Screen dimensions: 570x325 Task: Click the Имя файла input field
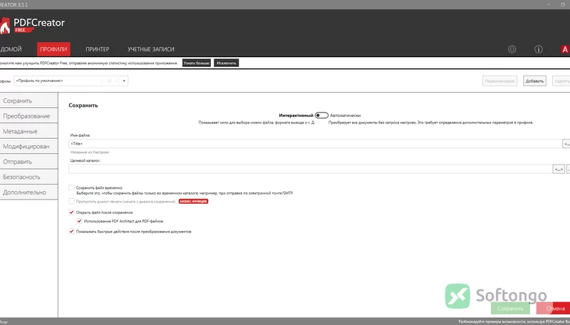pos(315,143)
